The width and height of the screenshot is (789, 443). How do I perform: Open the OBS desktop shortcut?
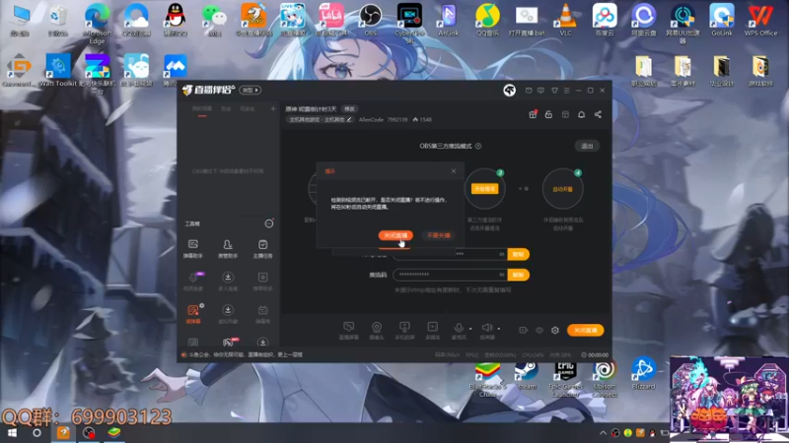coord(371,20)
